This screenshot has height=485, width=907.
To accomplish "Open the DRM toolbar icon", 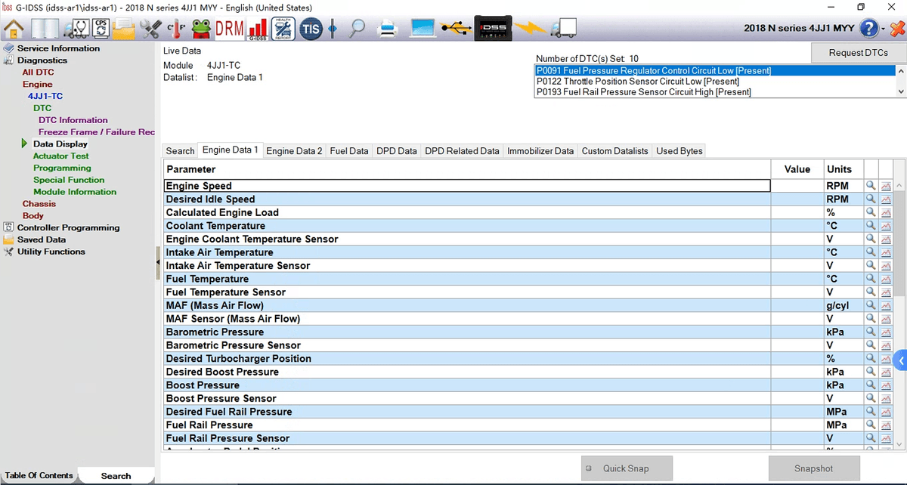I will tap(230, 29).
